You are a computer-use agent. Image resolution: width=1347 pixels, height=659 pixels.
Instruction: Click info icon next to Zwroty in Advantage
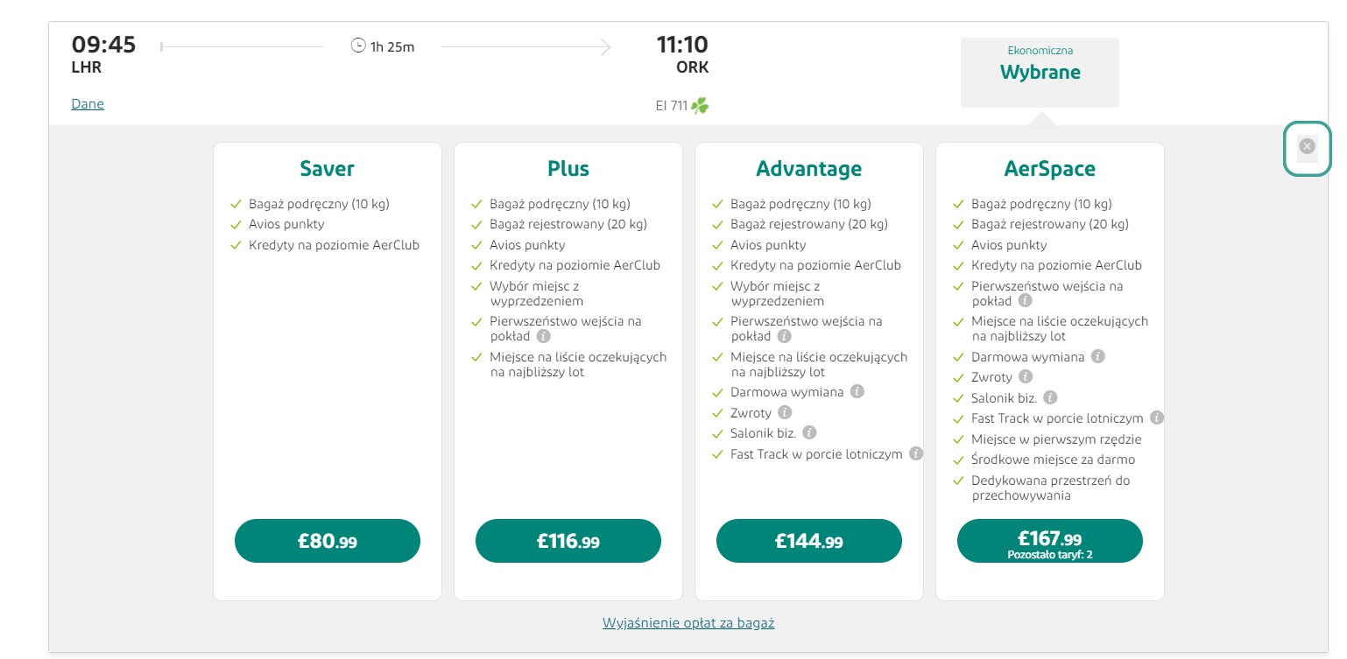pos(785,412)
